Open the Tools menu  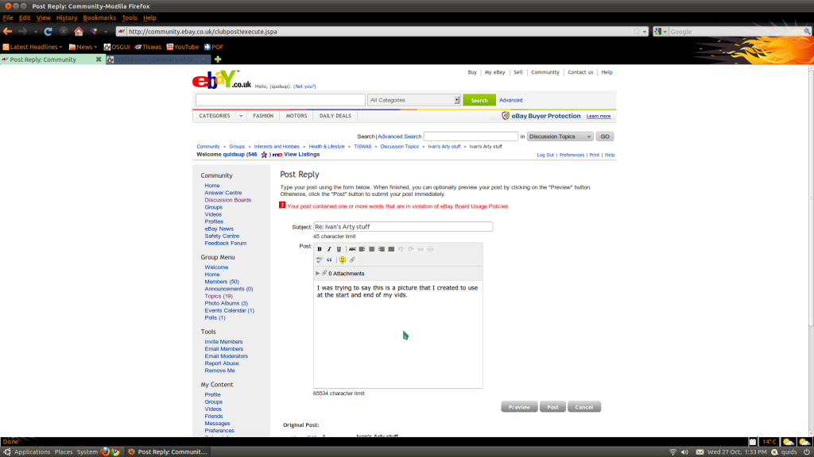[130, 17]
